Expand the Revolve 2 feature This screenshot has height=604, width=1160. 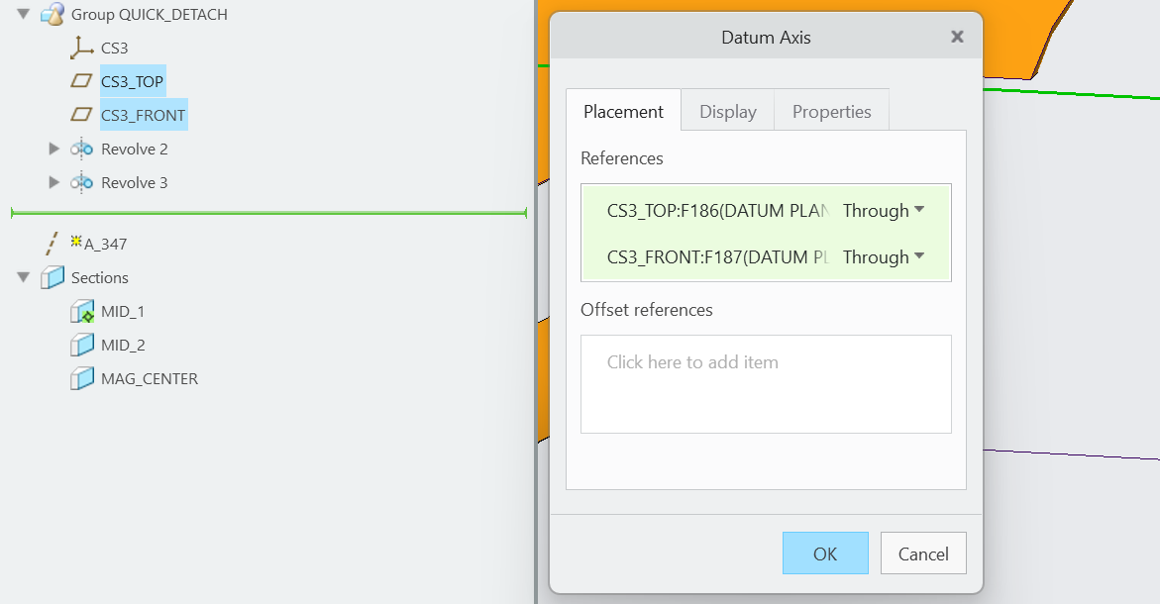click(x=53, y=149)
